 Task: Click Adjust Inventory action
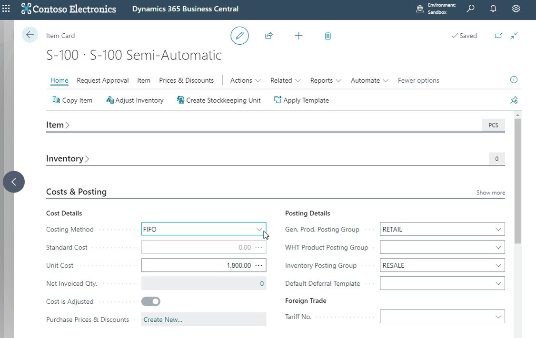coord(135,100)
